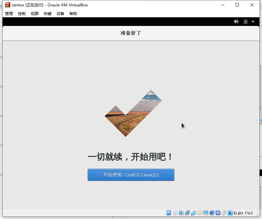This screenshot has height=219, width=262.
Task: Open the 设备 menu
Action: [x=60, y=14]
